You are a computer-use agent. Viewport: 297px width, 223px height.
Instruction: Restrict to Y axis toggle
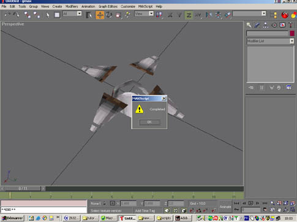coord(179,15)
